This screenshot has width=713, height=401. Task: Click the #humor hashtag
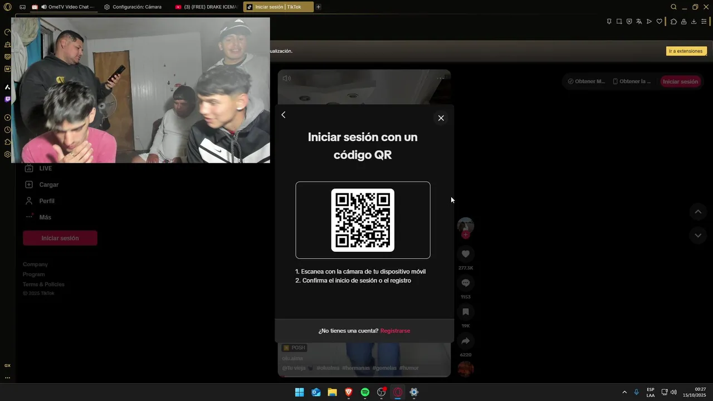pos(409,368)
